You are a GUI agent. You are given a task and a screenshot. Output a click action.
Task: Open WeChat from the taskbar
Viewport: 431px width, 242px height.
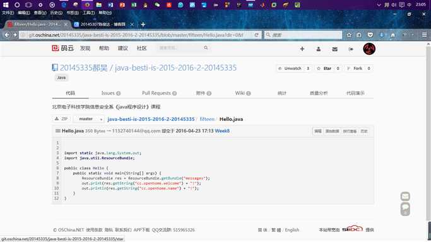click(157, 4)
